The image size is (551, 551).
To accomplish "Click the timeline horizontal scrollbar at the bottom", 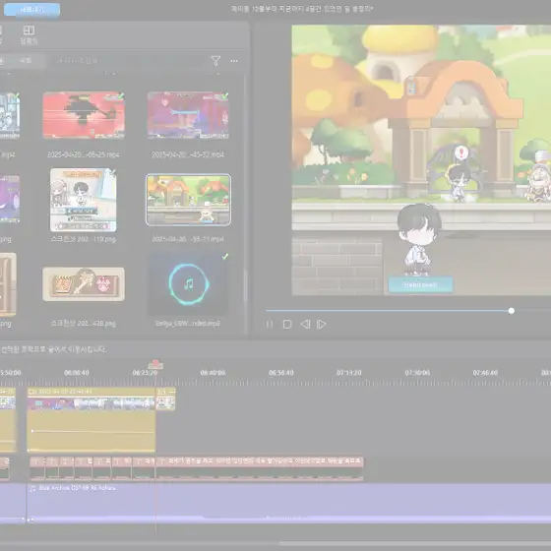I will point(414,543).
